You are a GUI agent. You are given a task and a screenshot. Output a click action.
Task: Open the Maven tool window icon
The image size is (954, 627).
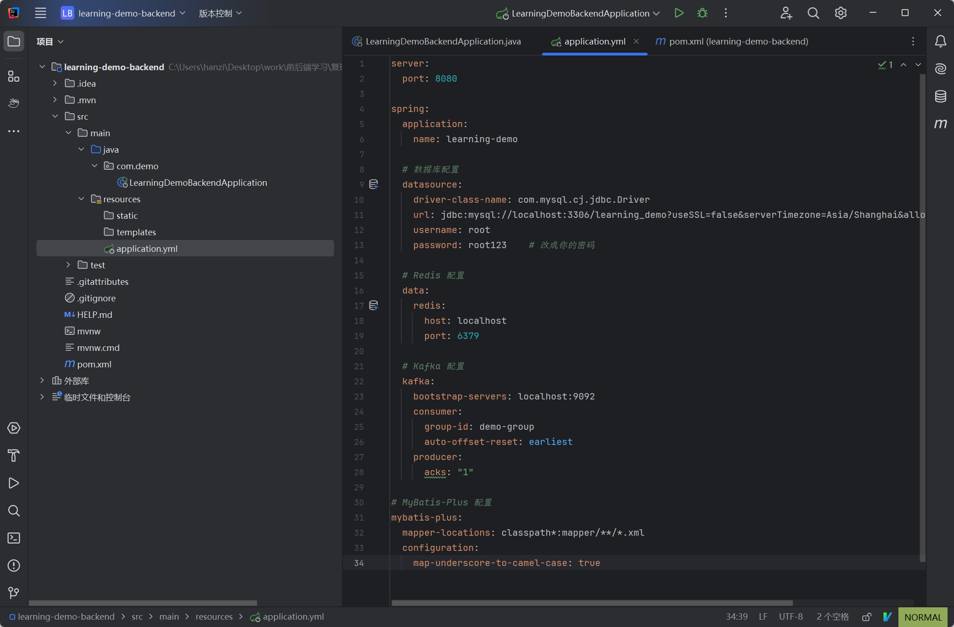point(940,124)
